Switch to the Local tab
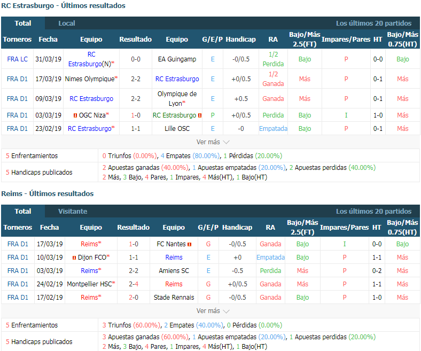Screen dimensions: 421x351 click(67, 24)
